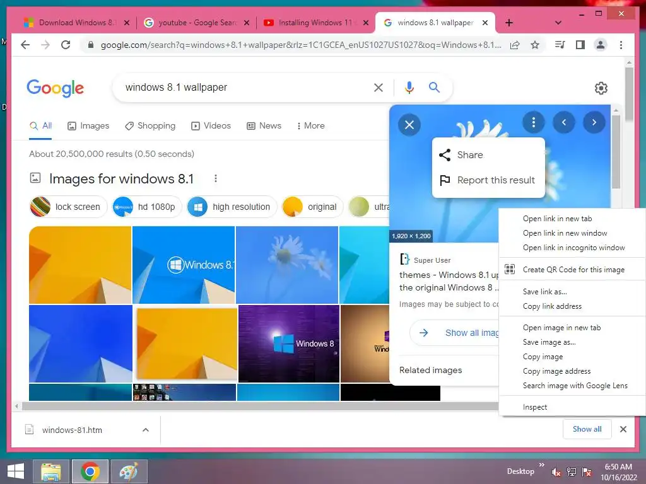
Task: Close the image preview panel
Action: click(409, 125)
